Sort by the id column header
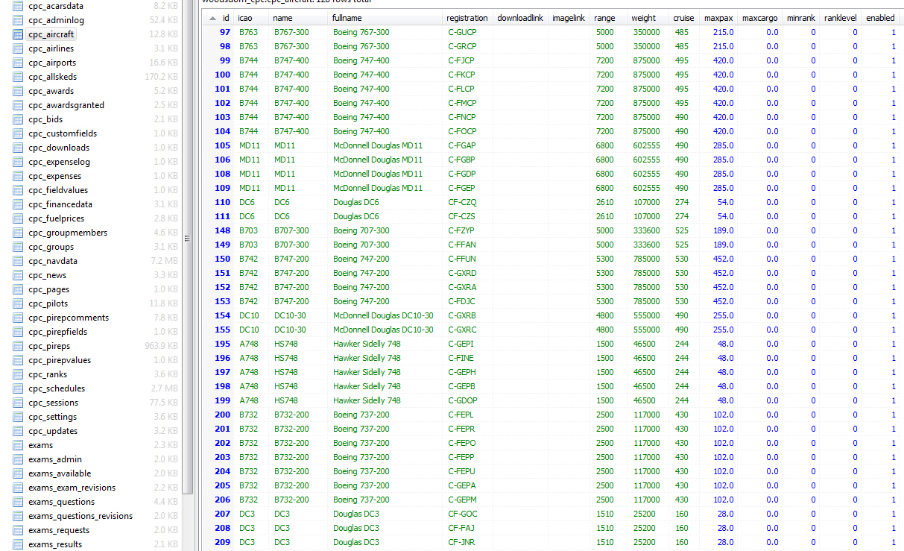 [x=218, y=18]
